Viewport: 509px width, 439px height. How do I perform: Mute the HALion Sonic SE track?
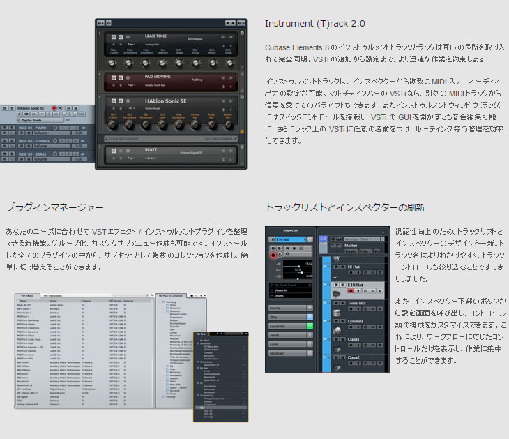click(5, 108)
